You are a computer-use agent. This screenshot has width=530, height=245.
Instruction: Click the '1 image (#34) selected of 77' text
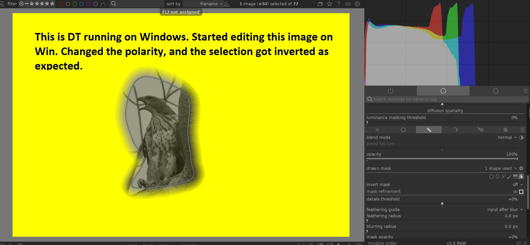coord(269,4)
